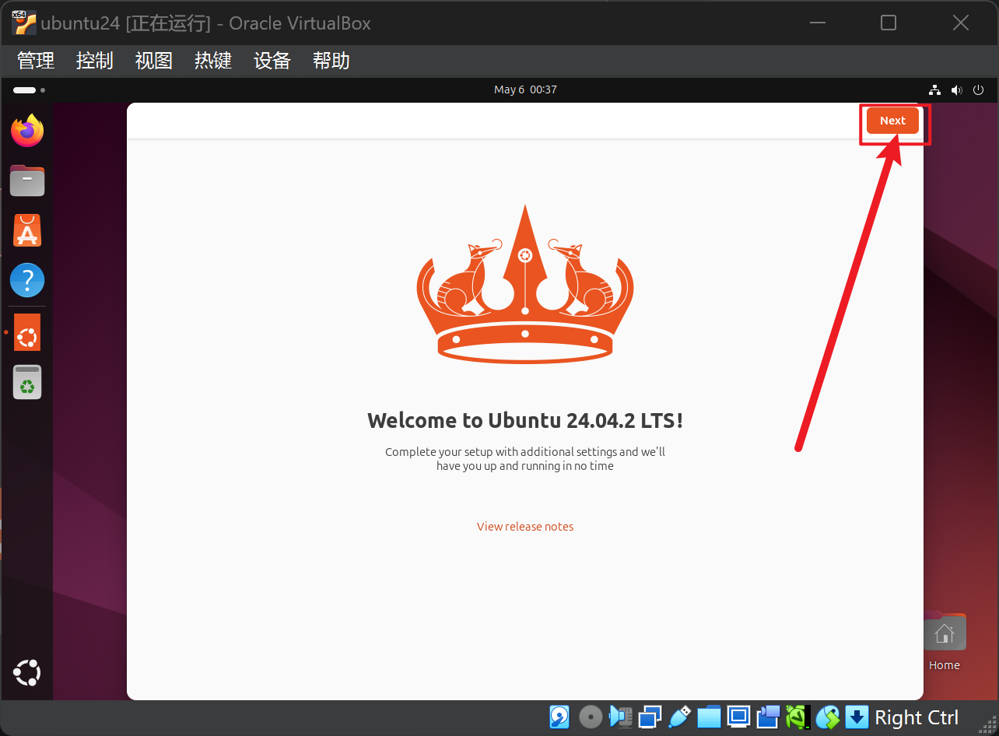Maximize the VirtualBox window

tap(889, 23)
